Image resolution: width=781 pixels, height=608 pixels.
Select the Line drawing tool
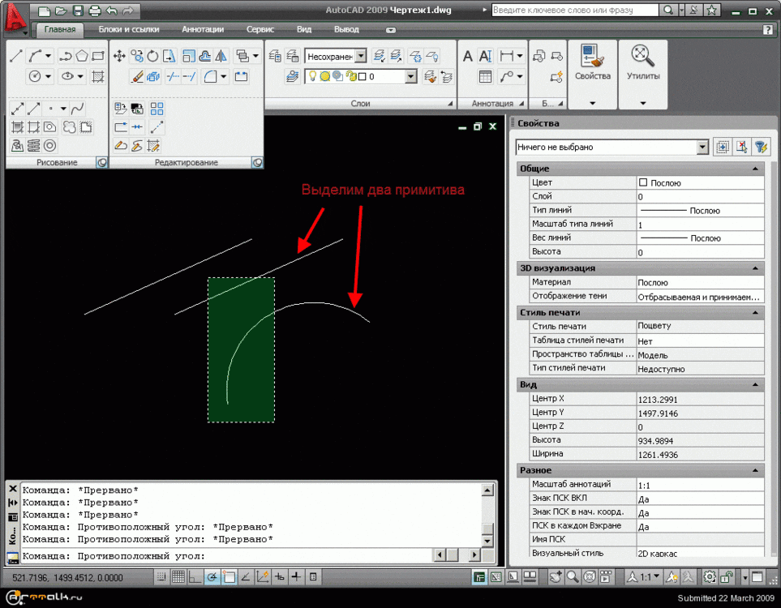[x=16, y=56]
